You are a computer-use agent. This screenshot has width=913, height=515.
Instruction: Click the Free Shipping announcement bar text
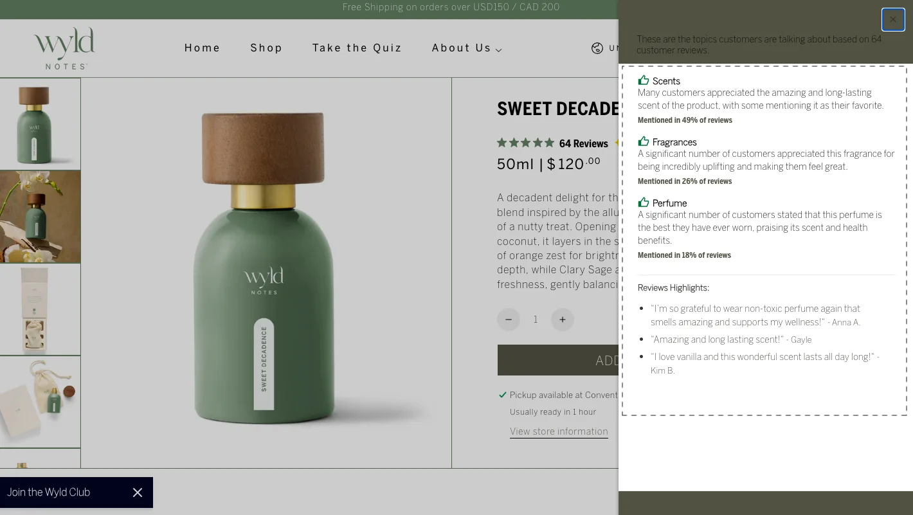point(451,8)
